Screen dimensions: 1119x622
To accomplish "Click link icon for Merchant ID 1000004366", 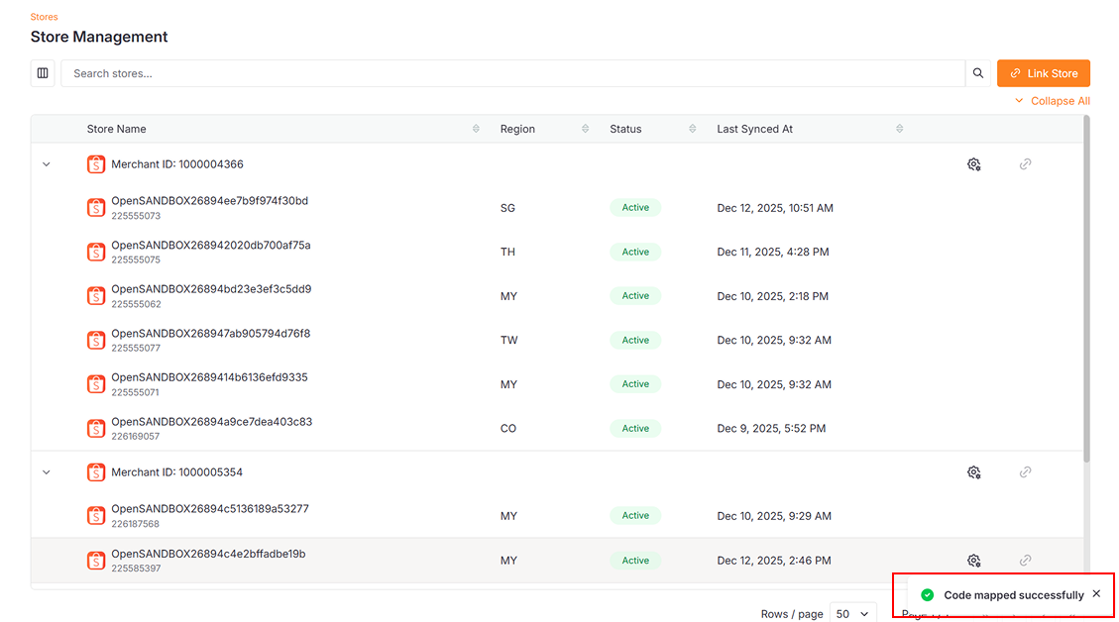I will point(1025,164).
